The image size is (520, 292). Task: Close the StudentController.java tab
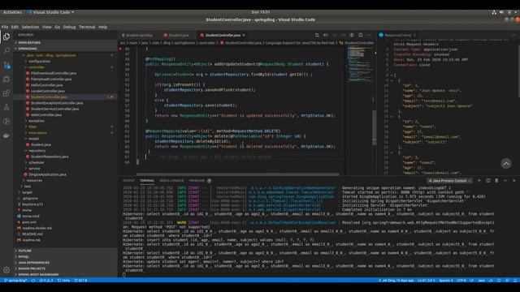244,35
